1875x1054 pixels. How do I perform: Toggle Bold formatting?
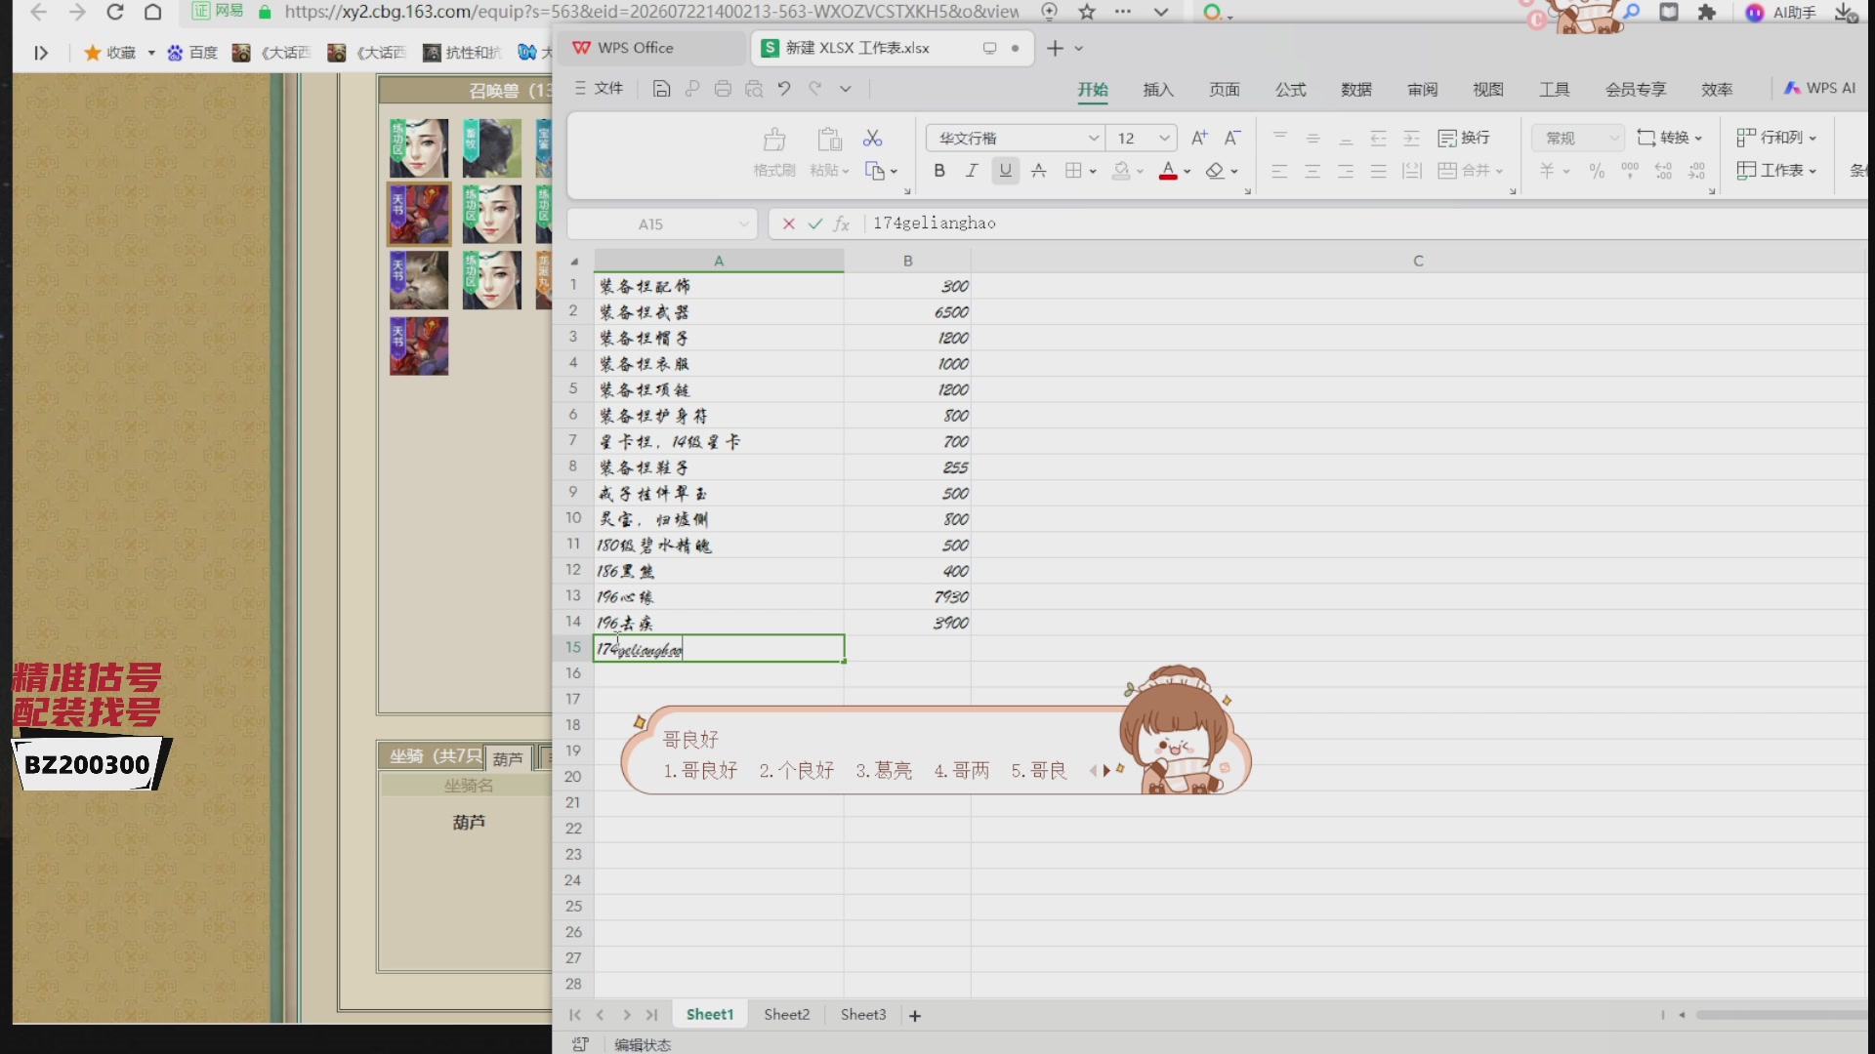(939, 171)
